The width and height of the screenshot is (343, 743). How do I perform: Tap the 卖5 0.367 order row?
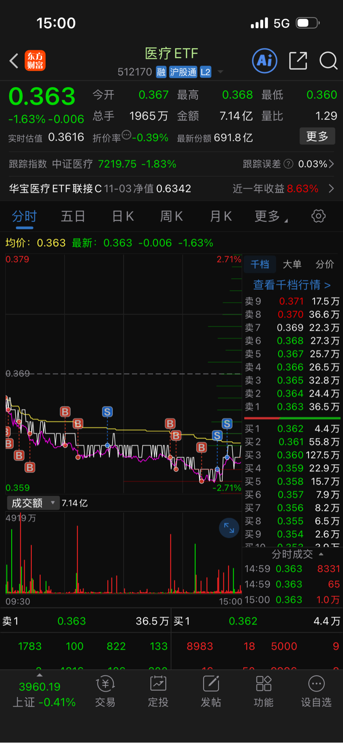coord(292,354)
